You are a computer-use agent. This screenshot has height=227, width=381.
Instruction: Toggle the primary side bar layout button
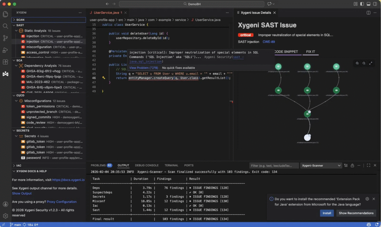click(362, 4)
